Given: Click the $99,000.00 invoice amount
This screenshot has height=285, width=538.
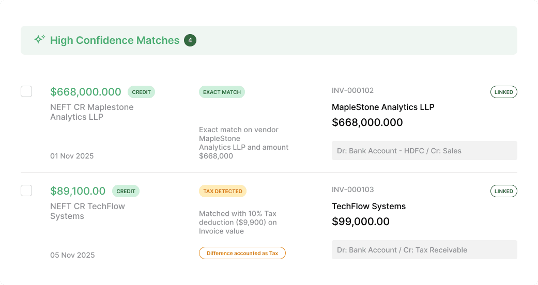Looking at the screenshot, I should coord(361,221).
